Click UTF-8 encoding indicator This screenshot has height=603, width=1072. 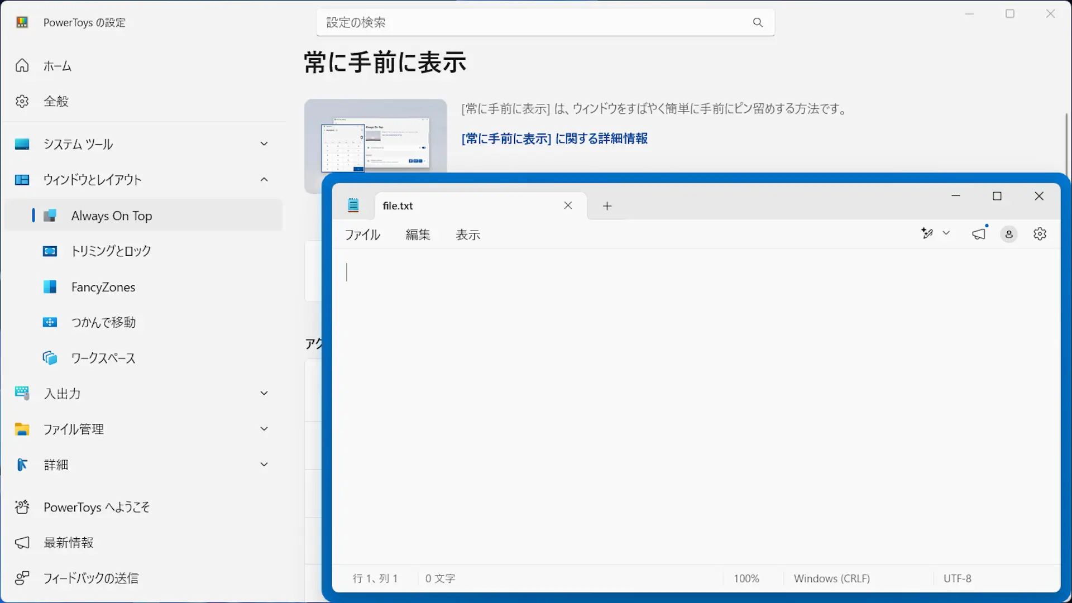pos(958,578)
